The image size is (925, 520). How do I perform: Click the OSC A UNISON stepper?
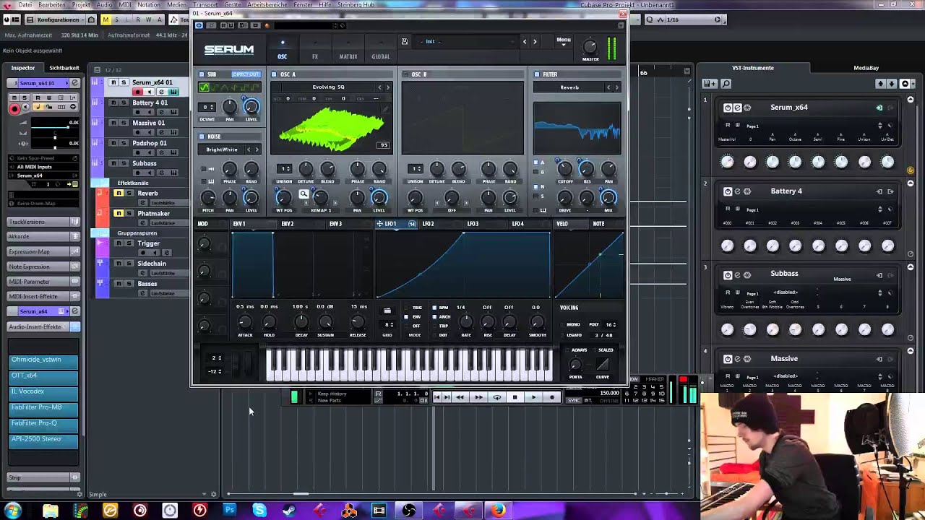[x=285, y=169]
